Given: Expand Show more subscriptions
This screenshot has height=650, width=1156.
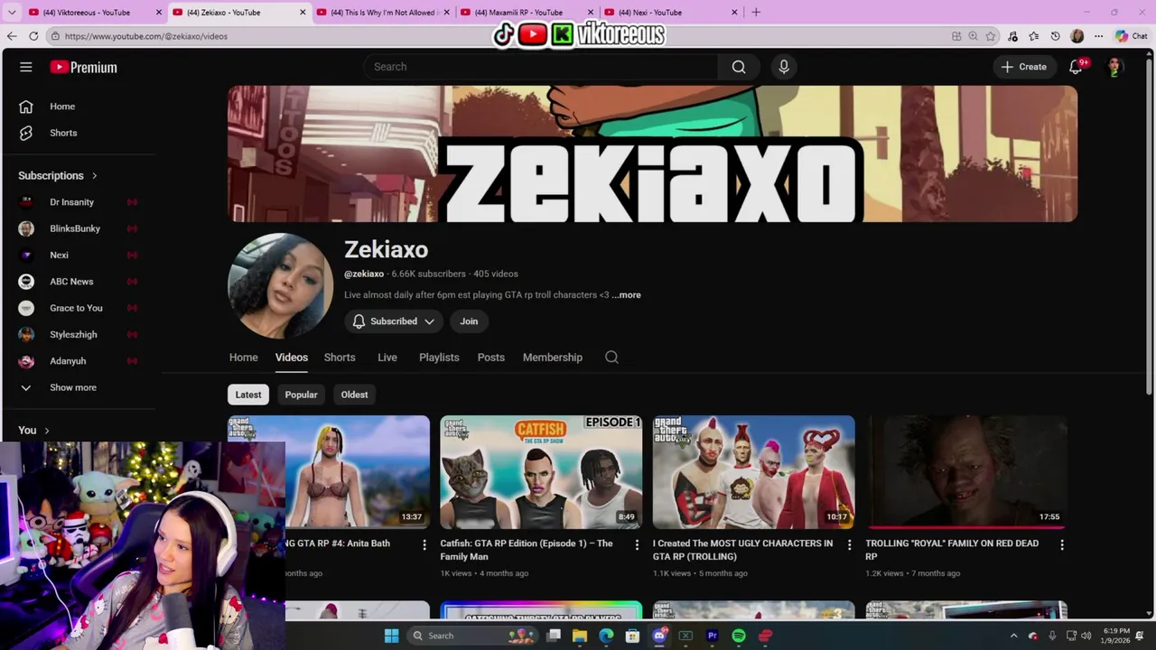Looking at the screenshot, I should click(73, 387).
